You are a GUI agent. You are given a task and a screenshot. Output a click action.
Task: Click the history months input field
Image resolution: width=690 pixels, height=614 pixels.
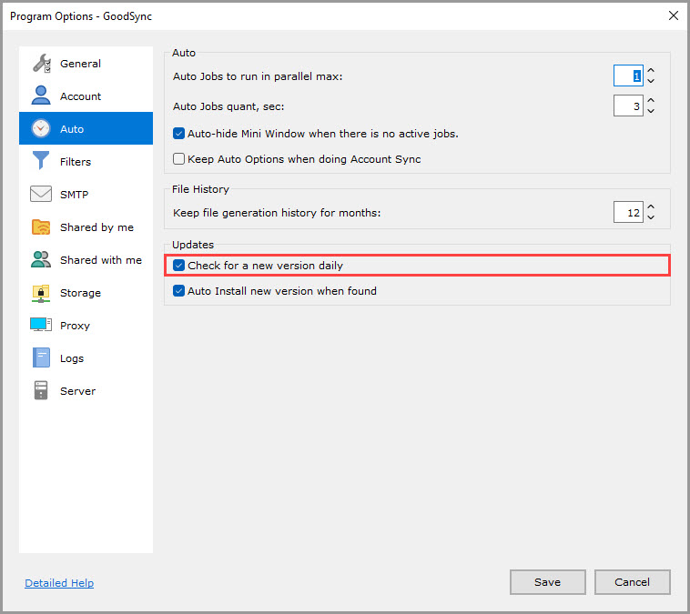point(628,212)
